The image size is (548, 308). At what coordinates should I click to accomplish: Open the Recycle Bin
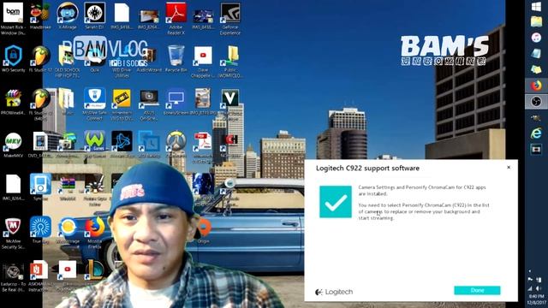[x=176, y=59]
